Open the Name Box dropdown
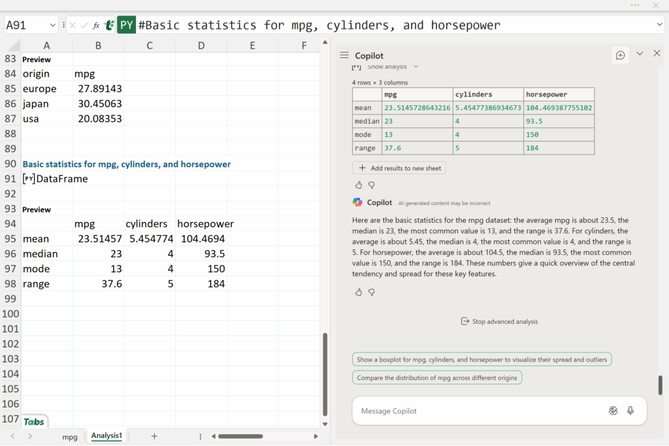The width and height of the screenshot is (669, 446). coord(52,25)
